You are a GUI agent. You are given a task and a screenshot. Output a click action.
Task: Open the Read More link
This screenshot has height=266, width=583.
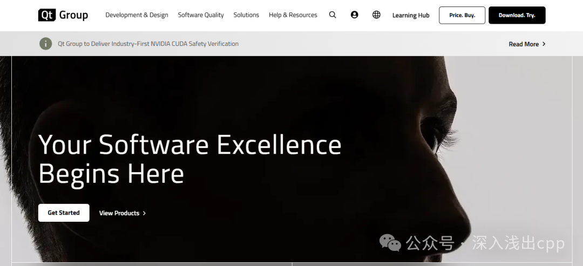[524, 44]
